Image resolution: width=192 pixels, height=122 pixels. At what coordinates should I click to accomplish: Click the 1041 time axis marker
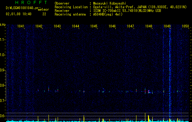(21, 26)
